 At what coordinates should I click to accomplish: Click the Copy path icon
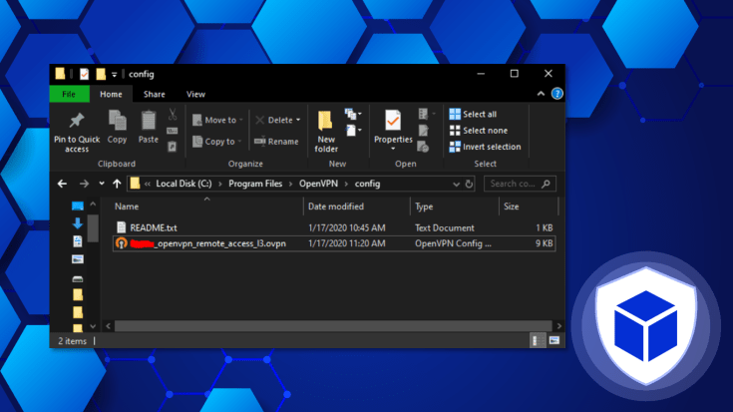pos(173,131)
